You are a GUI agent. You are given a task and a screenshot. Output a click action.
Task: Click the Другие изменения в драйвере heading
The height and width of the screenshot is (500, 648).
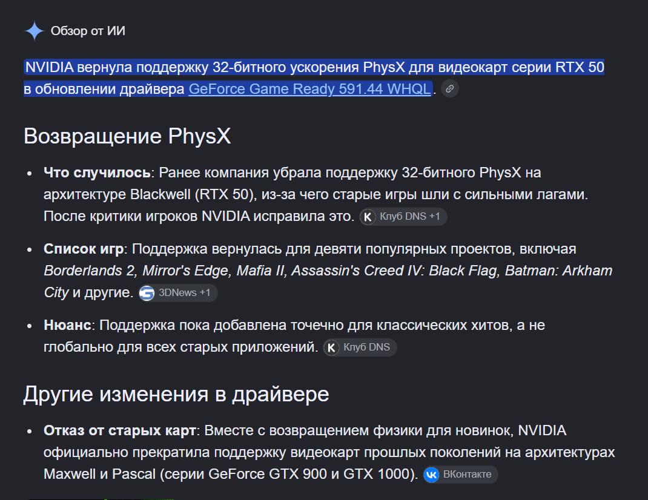pyautogui.click(x=176, y=394)
